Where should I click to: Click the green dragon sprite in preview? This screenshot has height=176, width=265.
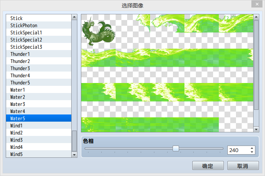pos(98,31)
